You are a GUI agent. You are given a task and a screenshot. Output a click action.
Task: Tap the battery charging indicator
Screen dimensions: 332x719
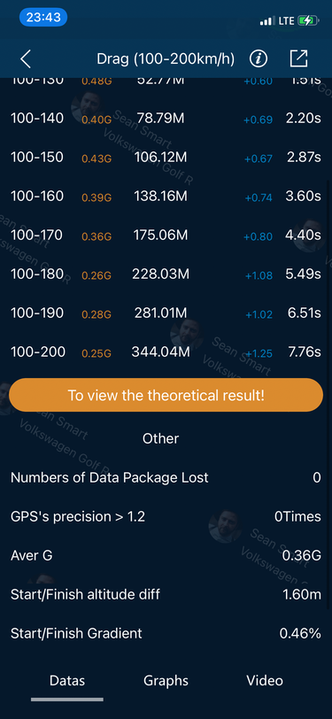[307, 20]
